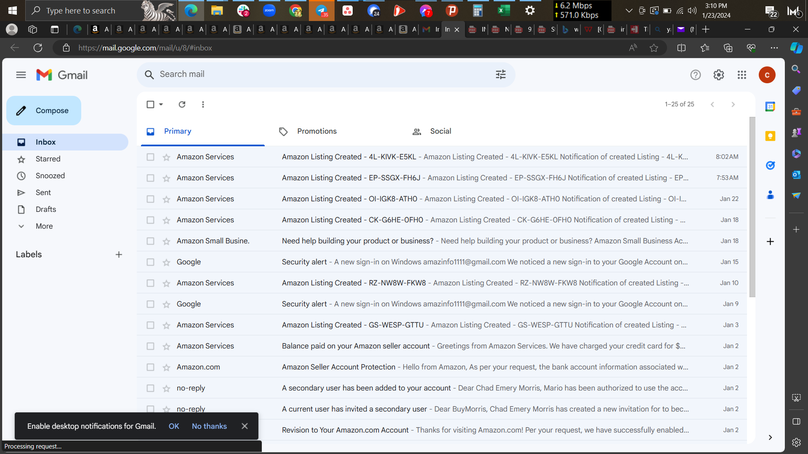This screenshot has height=454, width=808.
Task: Open the Gmail main menu hamburger icon
Action: coord(21,75)
